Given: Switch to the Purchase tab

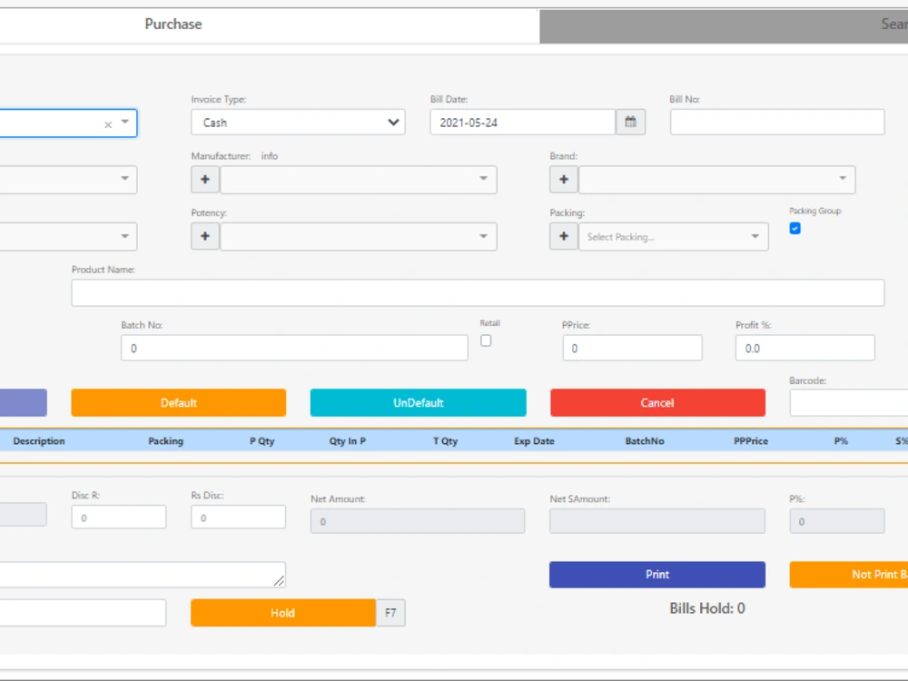Looking at the screenshot, I should [173, 25].
